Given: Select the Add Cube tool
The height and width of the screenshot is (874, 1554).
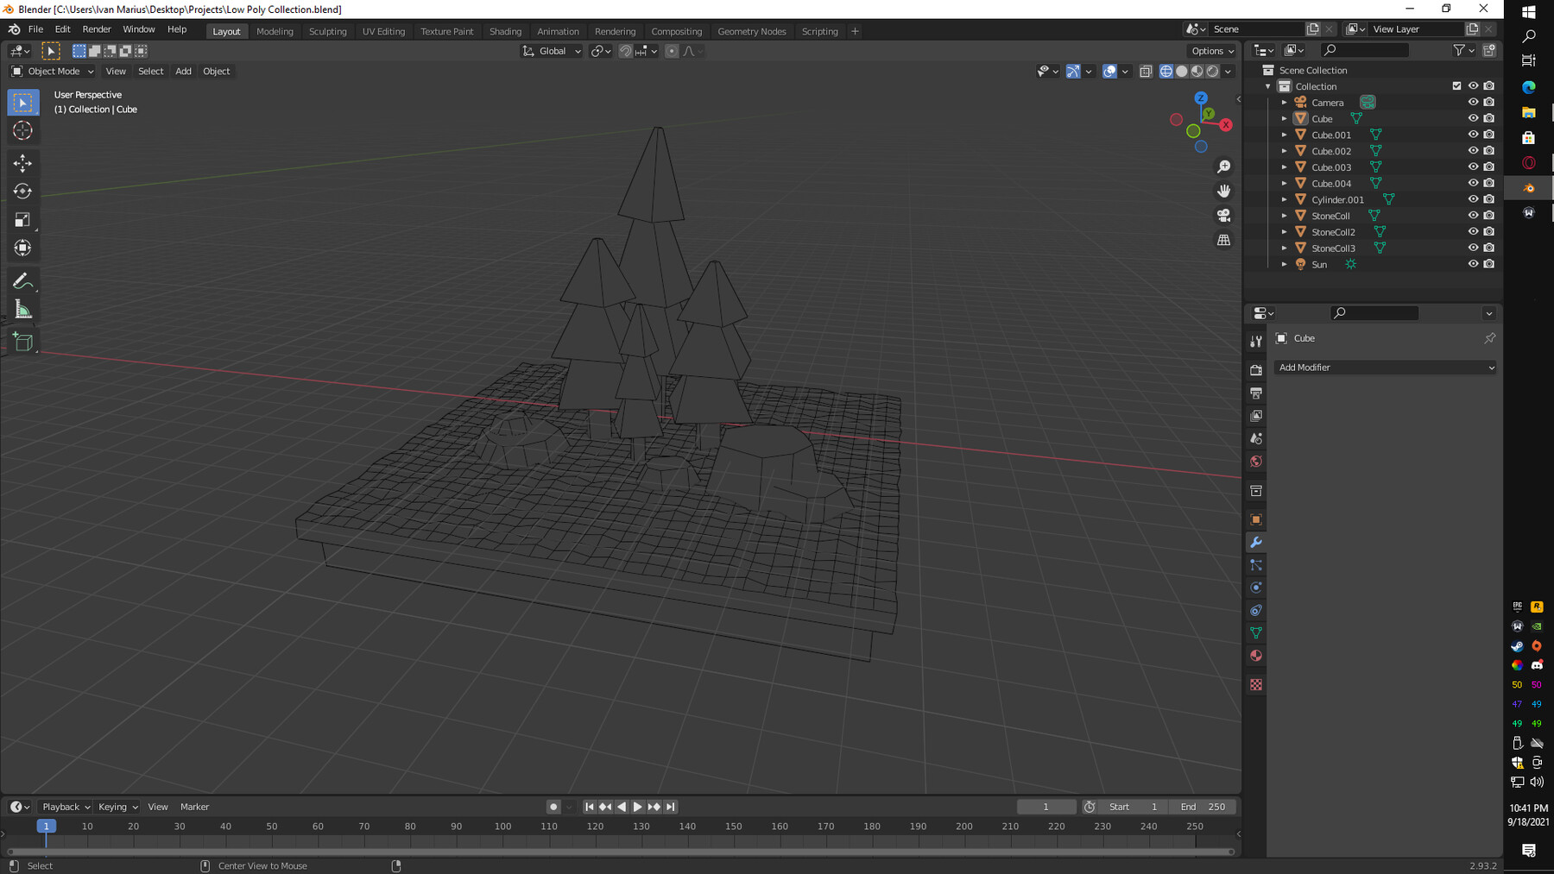Looking at the screenshot, I should click(23, 343).
